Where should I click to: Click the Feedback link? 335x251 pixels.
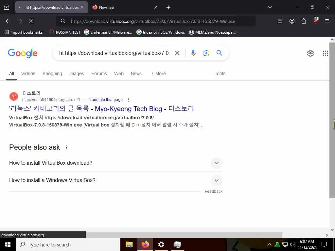coord(213,192)
